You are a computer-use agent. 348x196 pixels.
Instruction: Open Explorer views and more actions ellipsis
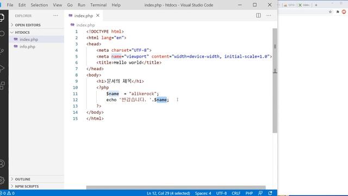(55, 16)
